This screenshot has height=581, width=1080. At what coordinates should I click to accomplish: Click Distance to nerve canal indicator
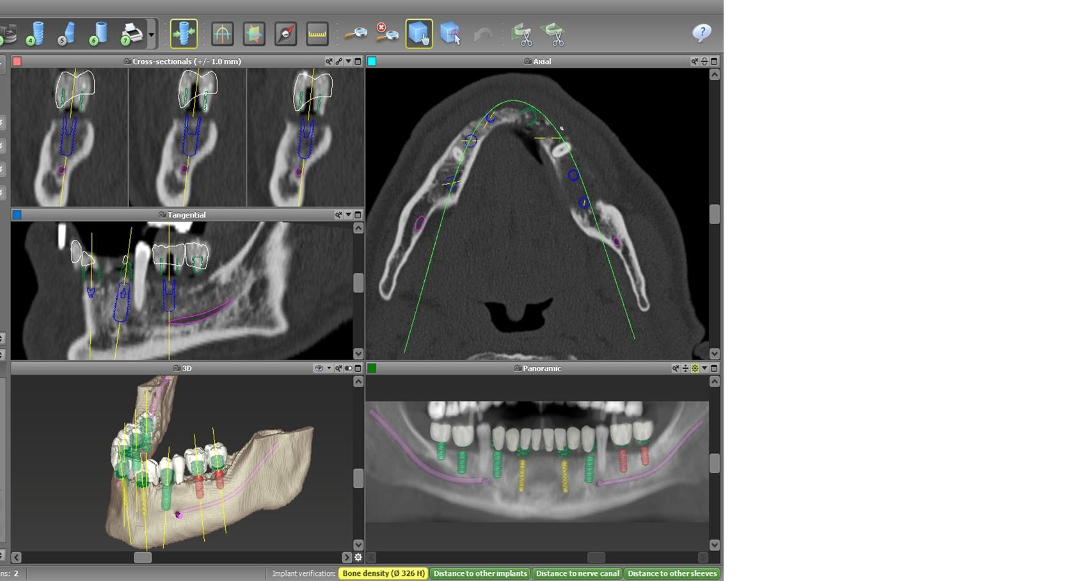click(x=578, y=573)
